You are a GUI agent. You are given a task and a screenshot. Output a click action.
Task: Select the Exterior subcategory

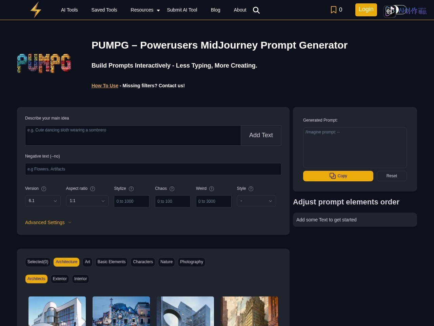[x=60, y=279]
